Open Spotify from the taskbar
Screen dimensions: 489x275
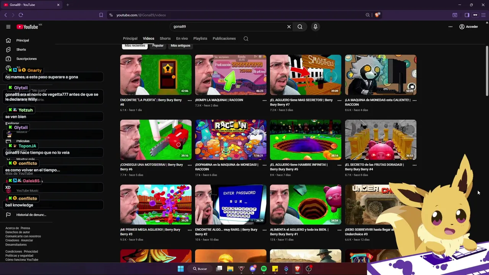[264, 269]
